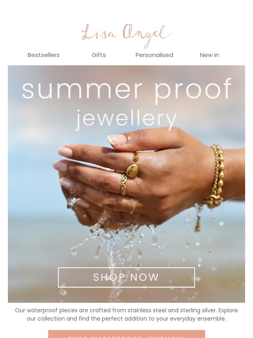The image size is (253, 338).
Task: Click the SHOP NOW outlined button
Action: point(126,277)
